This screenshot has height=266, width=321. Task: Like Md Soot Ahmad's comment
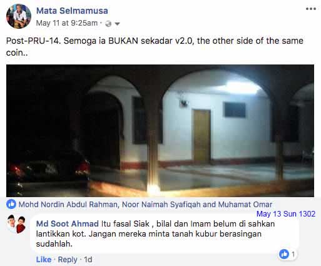[x=44, y=260]
